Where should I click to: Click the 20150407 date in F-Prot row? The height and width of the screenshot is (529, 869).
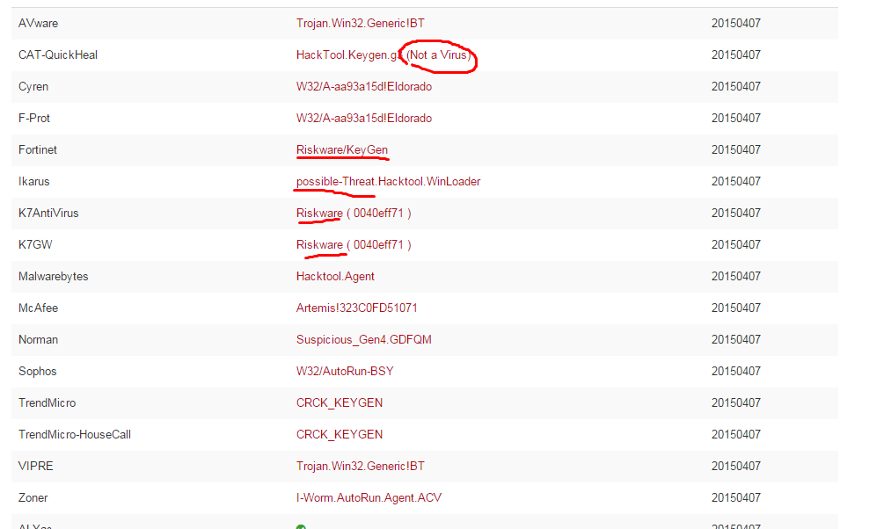736,118
